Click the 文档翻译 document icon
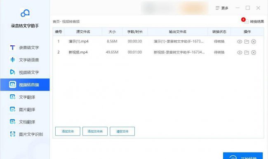 [x=12, y=122]
